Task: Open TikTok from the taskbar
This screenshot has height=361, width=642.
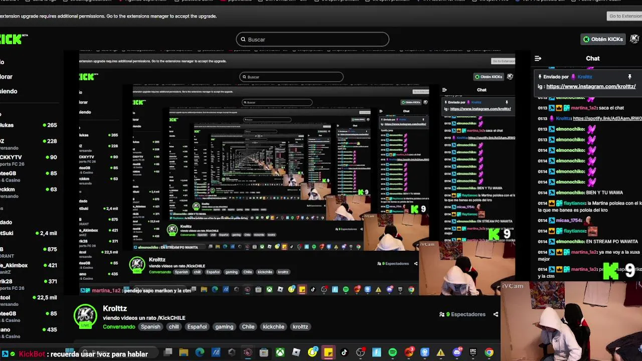Action: (x=344, y=352)
